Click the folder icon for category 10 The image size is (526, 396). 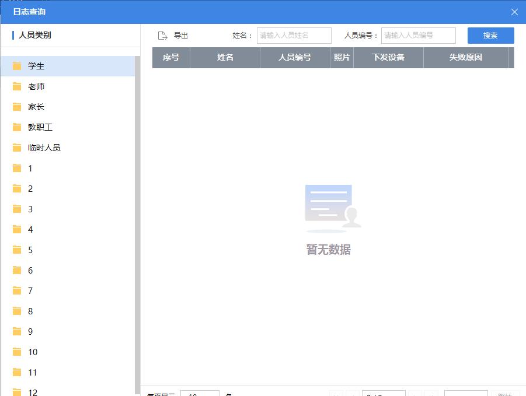[x=17, y=352]
